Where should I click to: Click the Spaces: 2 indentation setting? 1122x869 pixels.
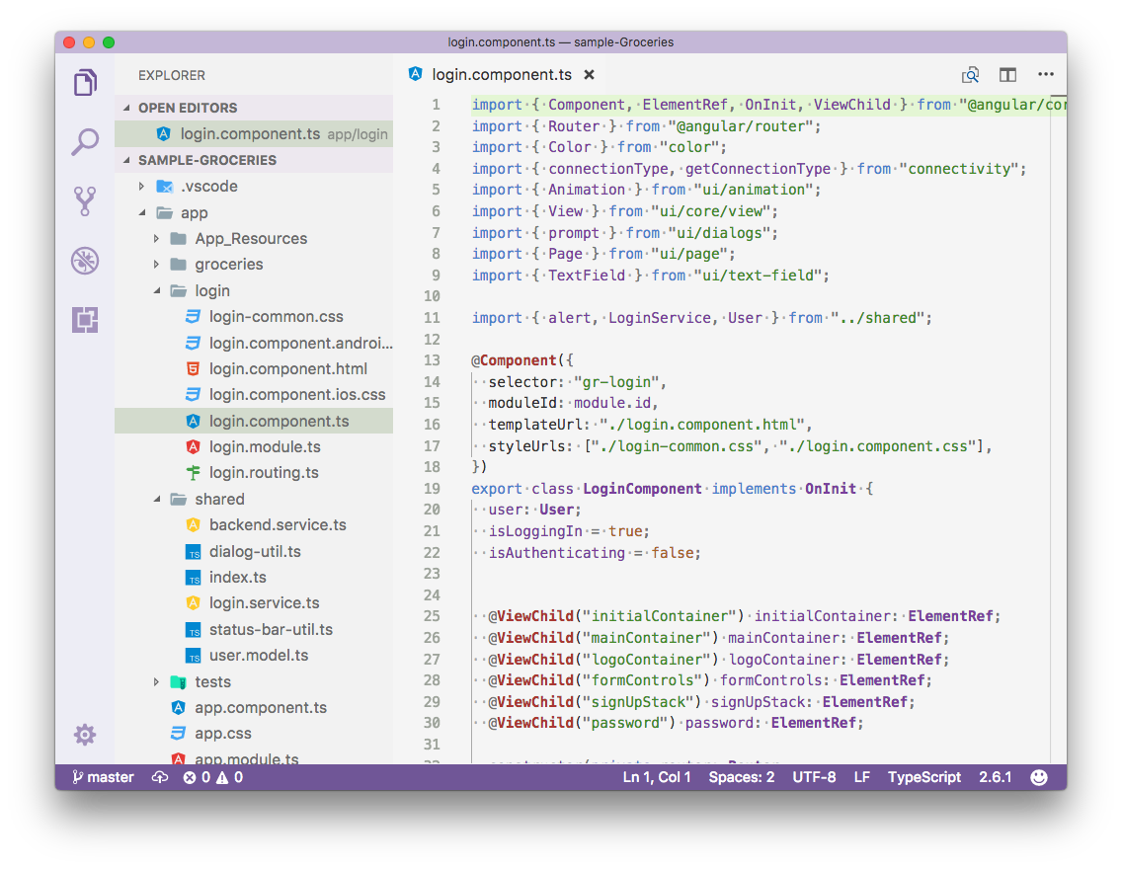(x=741, y=777)
